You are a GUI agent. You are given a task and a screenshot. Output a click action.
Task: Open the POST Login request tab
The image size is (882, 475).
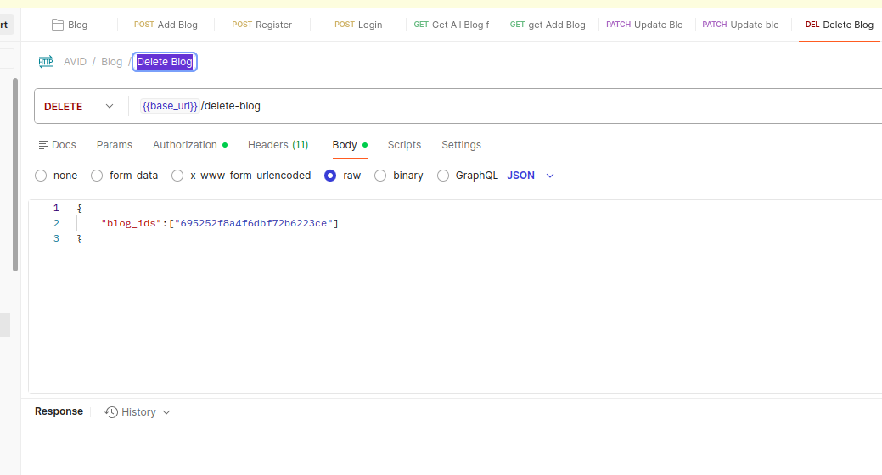click(358, 25)
